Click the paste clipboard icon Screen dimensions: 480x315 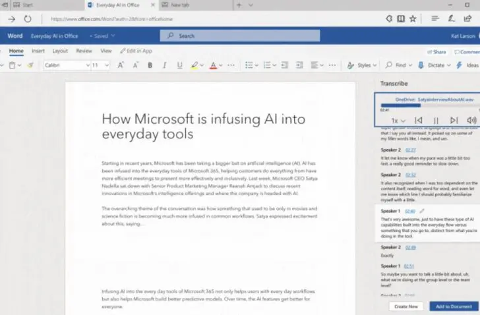pos(13,65)
